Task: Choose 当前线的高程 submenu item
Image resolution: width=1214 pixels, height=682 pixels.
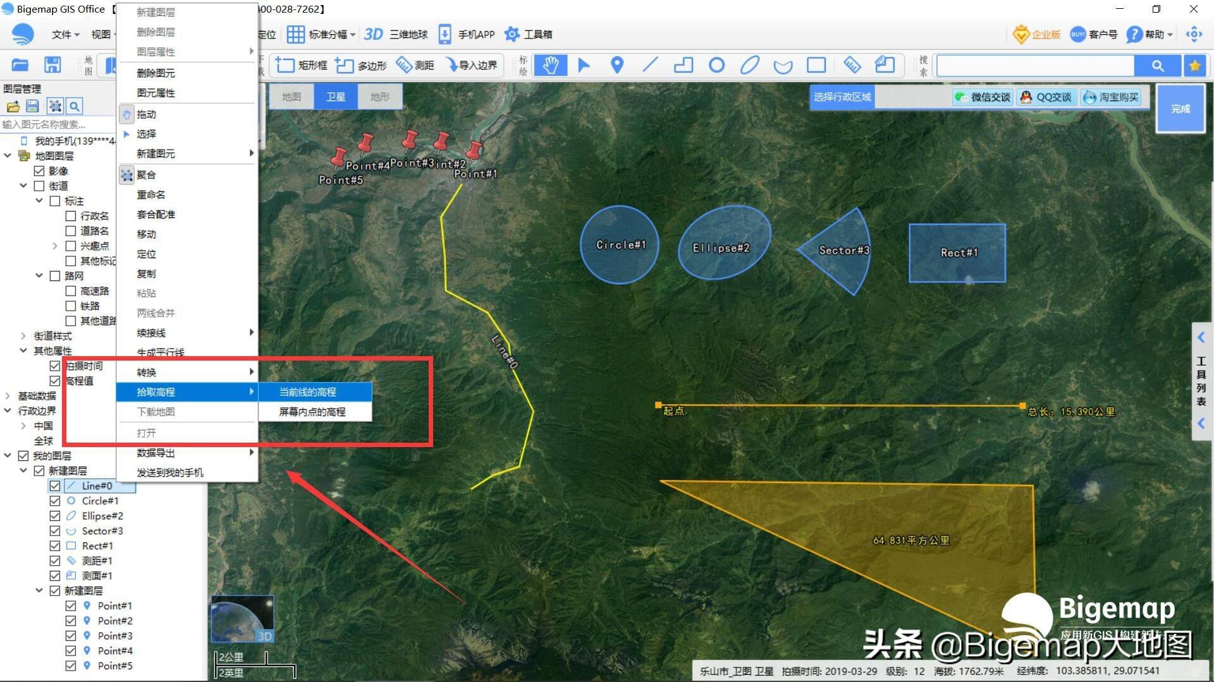Action: [x=308, y=392]
